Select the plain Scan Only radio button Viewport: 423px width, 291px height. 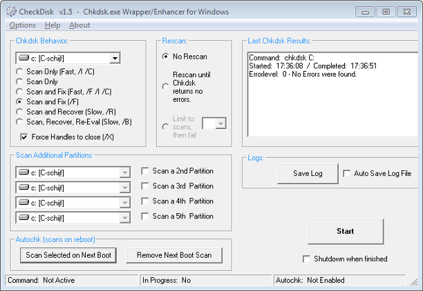(x=19, y=81)
